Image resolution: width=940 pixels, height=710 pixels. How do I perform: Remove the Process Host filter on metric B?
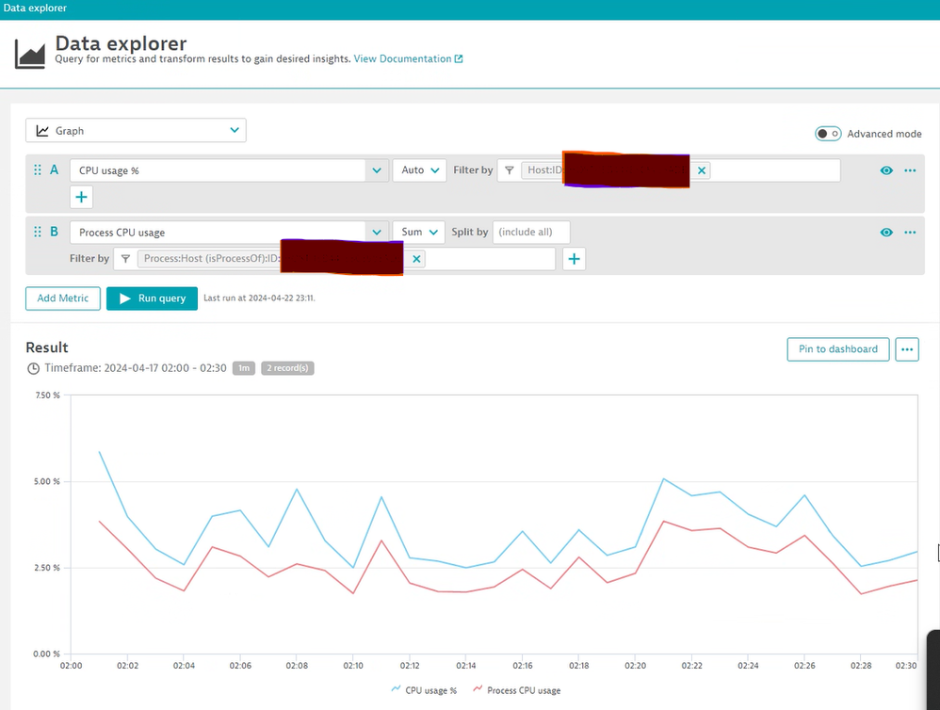click(417, 258)
